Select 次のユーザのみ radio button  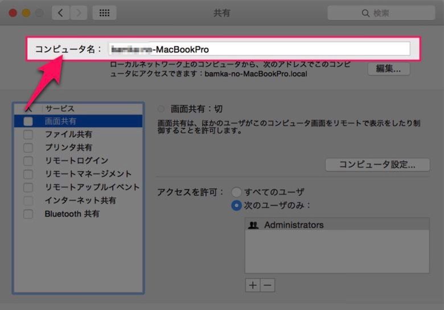point(236,206)
